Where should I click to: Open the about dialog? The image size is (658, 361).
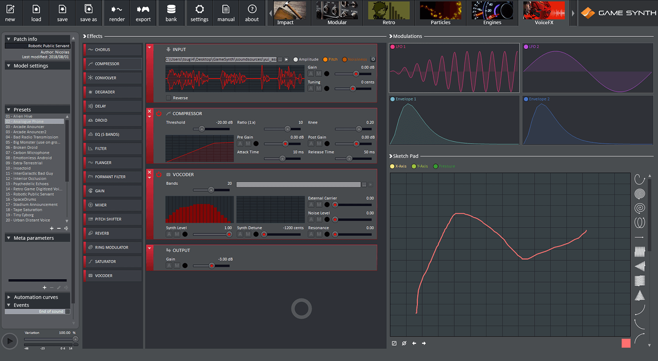(252, 13)
